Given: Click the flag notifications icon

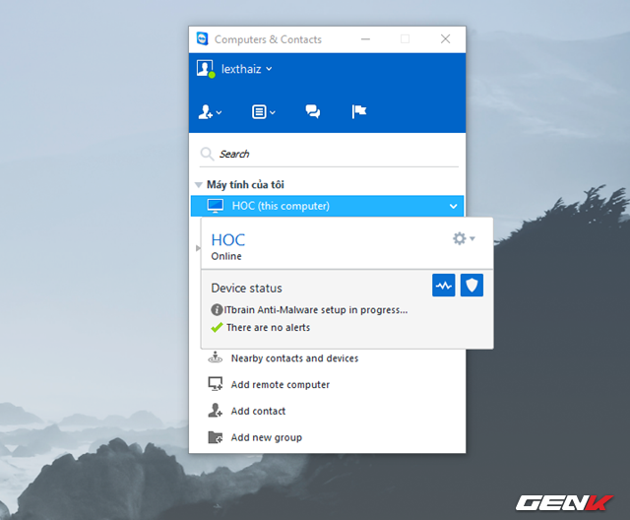Looking at the screenshot, I should pyautogui.click(x=359, y=112).
